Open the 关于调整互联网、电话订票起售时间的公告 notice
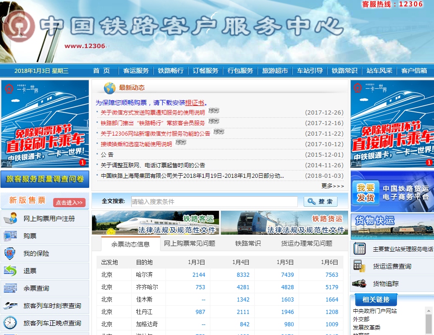 [x=153, y=165]
